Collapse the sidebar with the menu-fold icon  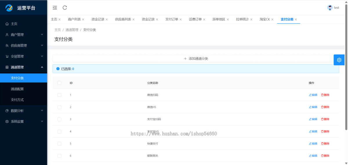point(55,8)
